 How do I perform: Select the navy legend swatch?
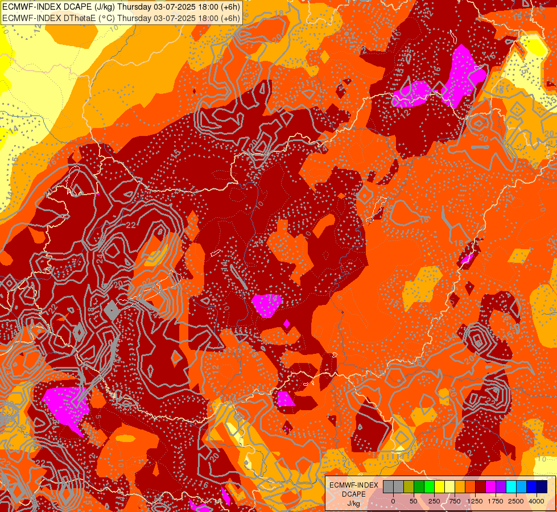(x=542, y=487)
